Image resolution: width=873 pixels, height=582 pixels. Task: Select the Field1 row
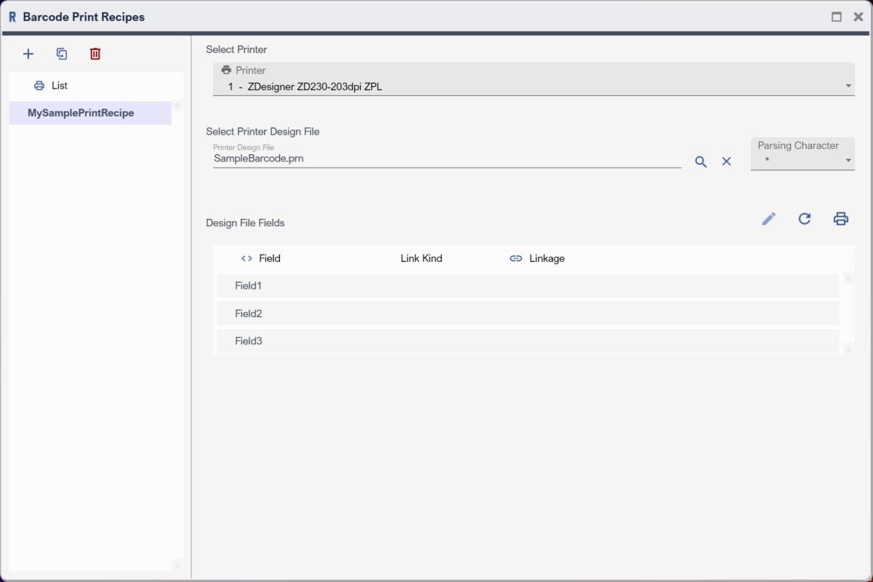pyautogui.click(x=527, y=286)
